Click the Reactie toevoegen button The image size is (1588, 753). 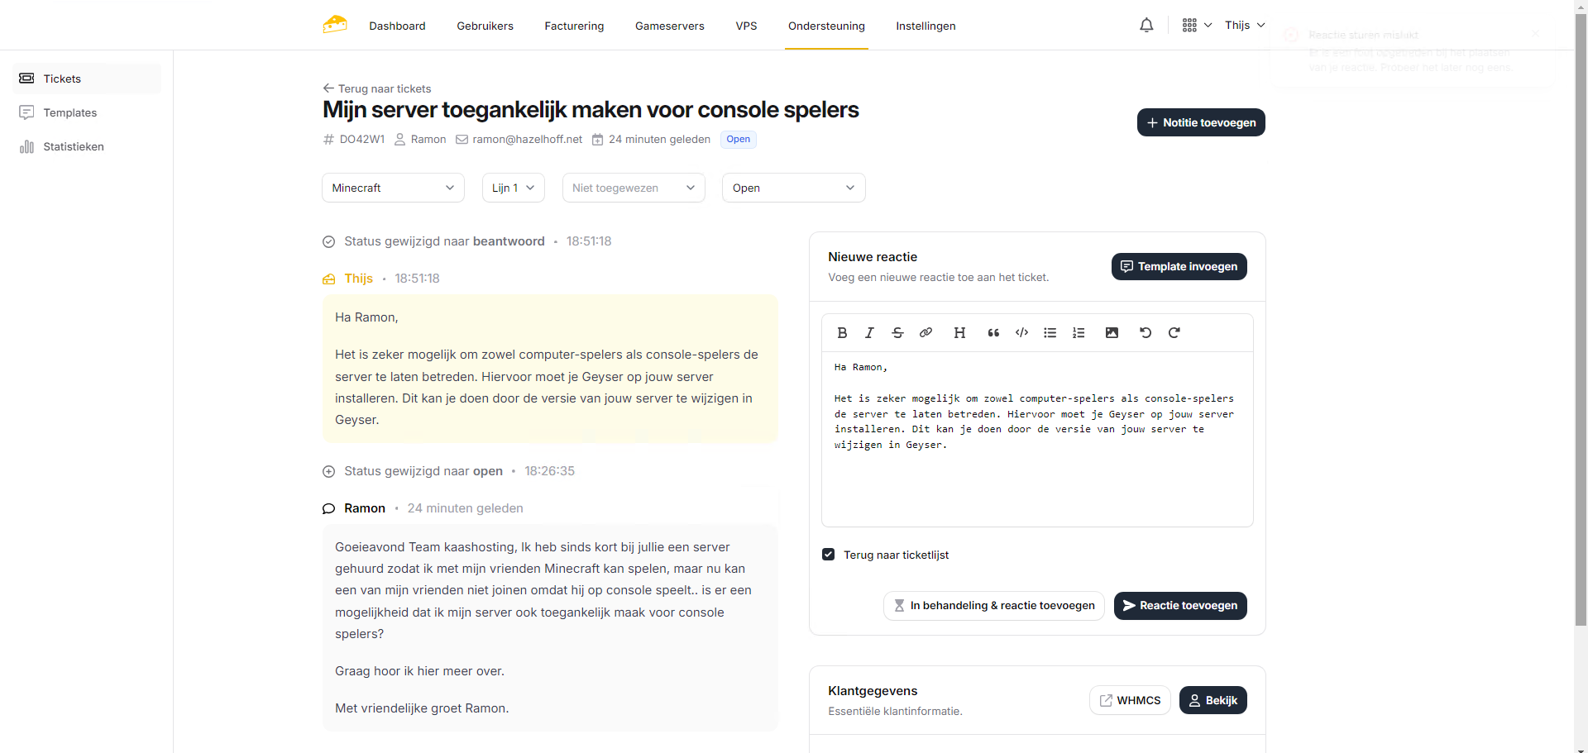pos(1179,606)
